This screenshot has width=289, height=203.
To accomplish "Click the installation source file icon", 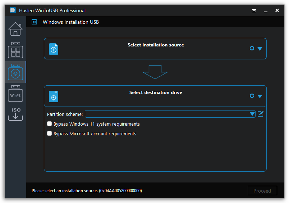I will 54,49.
